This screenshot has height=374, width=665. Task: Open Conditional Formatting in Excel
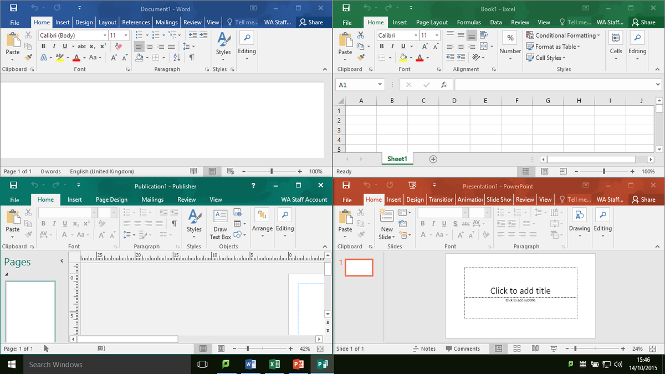pos(564,35)
